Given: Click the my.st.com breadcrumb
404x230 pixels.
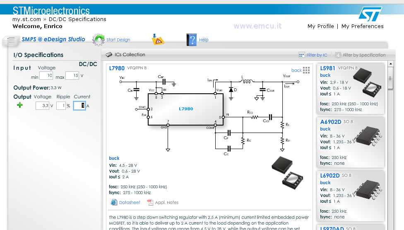Looking at the screenshot, I should point(27,19).
